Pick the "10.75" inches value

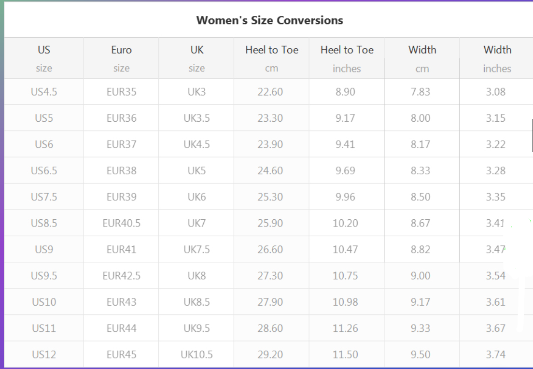[x=345, y=275]
